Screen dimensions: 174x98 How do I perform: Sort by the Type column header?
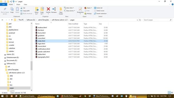pyautogui.click(x=85, y=24)
